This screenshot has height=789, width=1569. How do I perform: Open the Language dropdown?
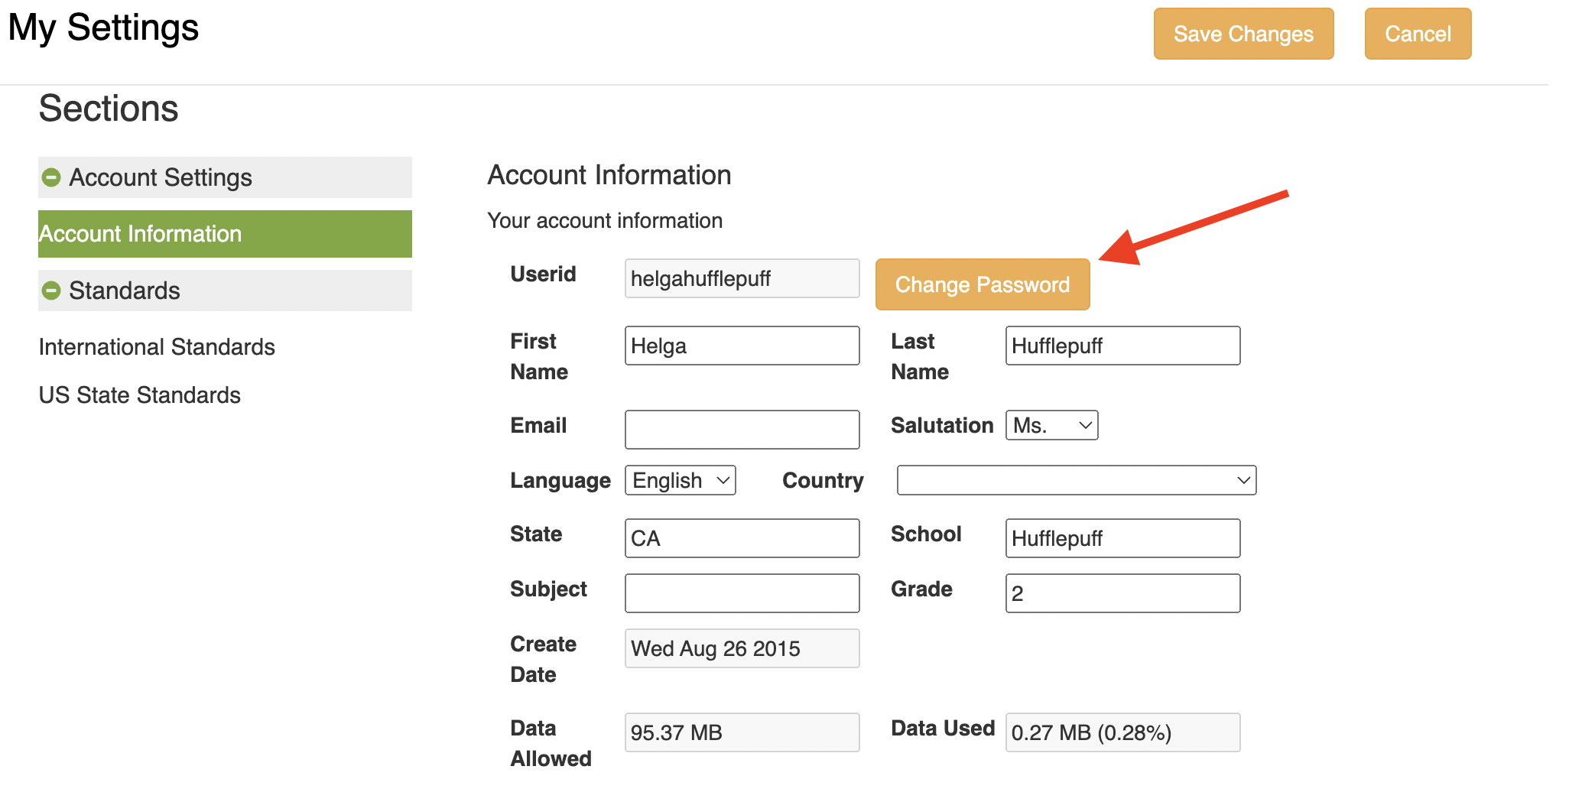click(679, 480)
